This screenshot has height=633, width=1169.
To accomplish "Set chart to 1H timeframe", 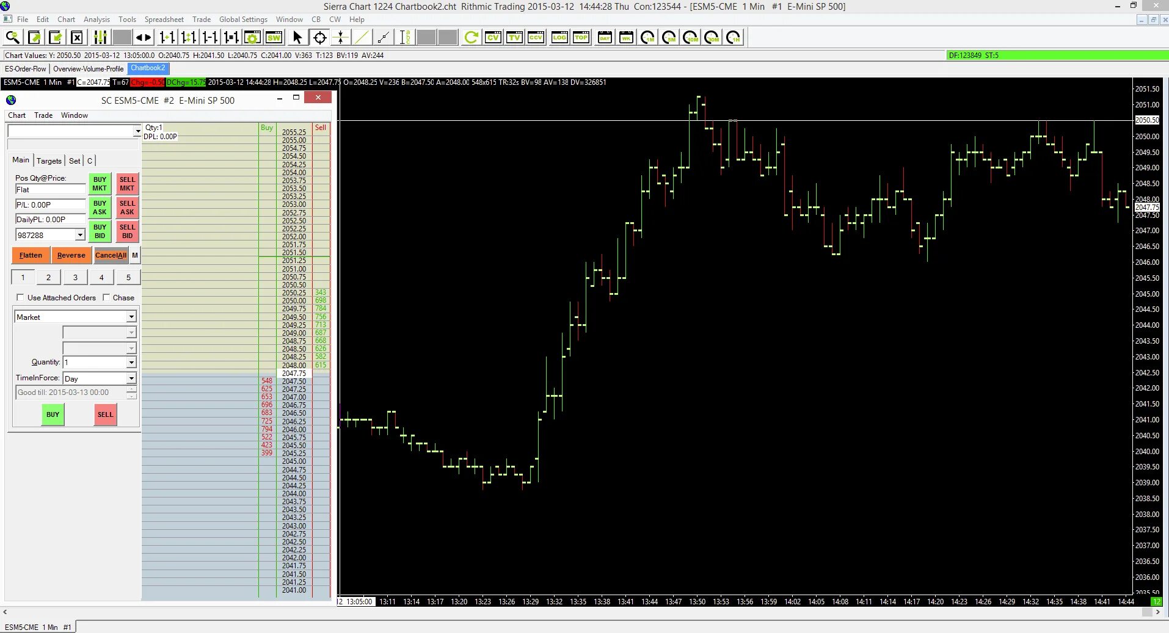I will 734,38.
